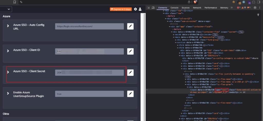The height and width of the screenshot is (121, 263).
Task: Open the DevTools settings gear
Action: click(255, 8)
